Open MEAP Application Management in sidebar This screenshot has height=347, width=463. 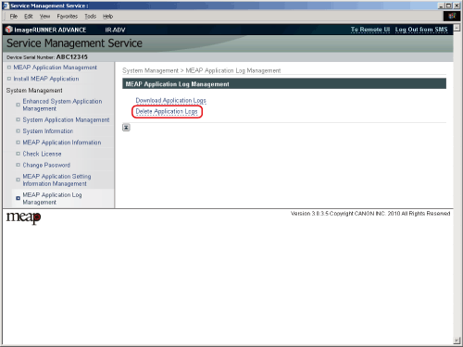click(56, 68)
